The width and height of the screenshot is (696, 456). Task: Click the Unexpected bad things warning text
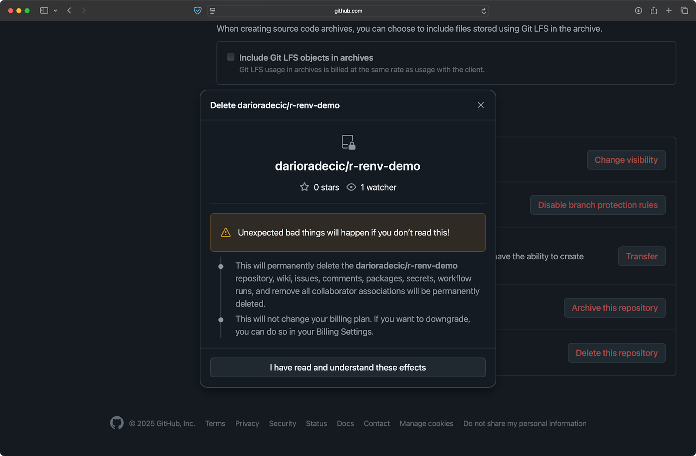[344, 233]
